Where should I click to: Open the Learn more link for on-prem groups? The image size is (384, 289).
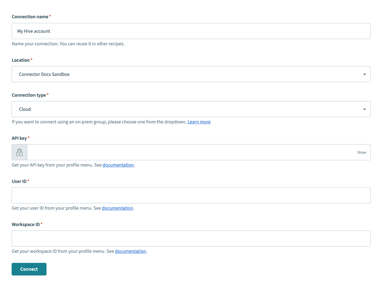tap(199, 122)
